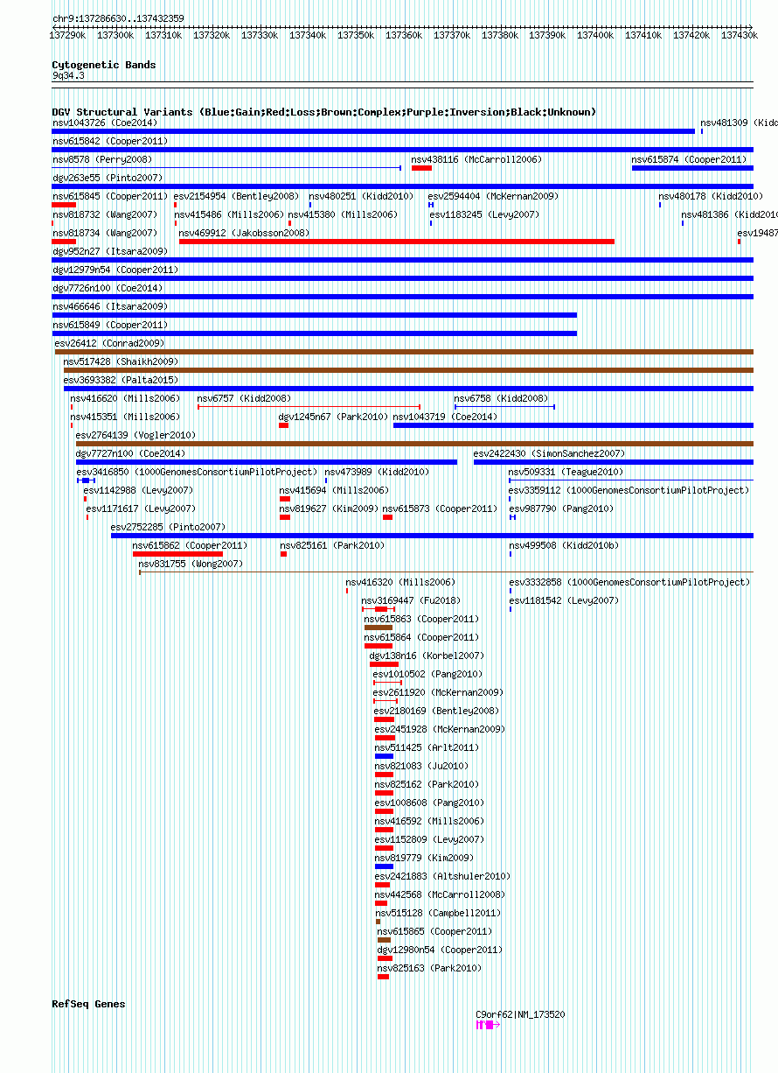778x1073 pixels.
Task: Select nsv499508 (Kidd2010b) variant
Action: point(564,545)
